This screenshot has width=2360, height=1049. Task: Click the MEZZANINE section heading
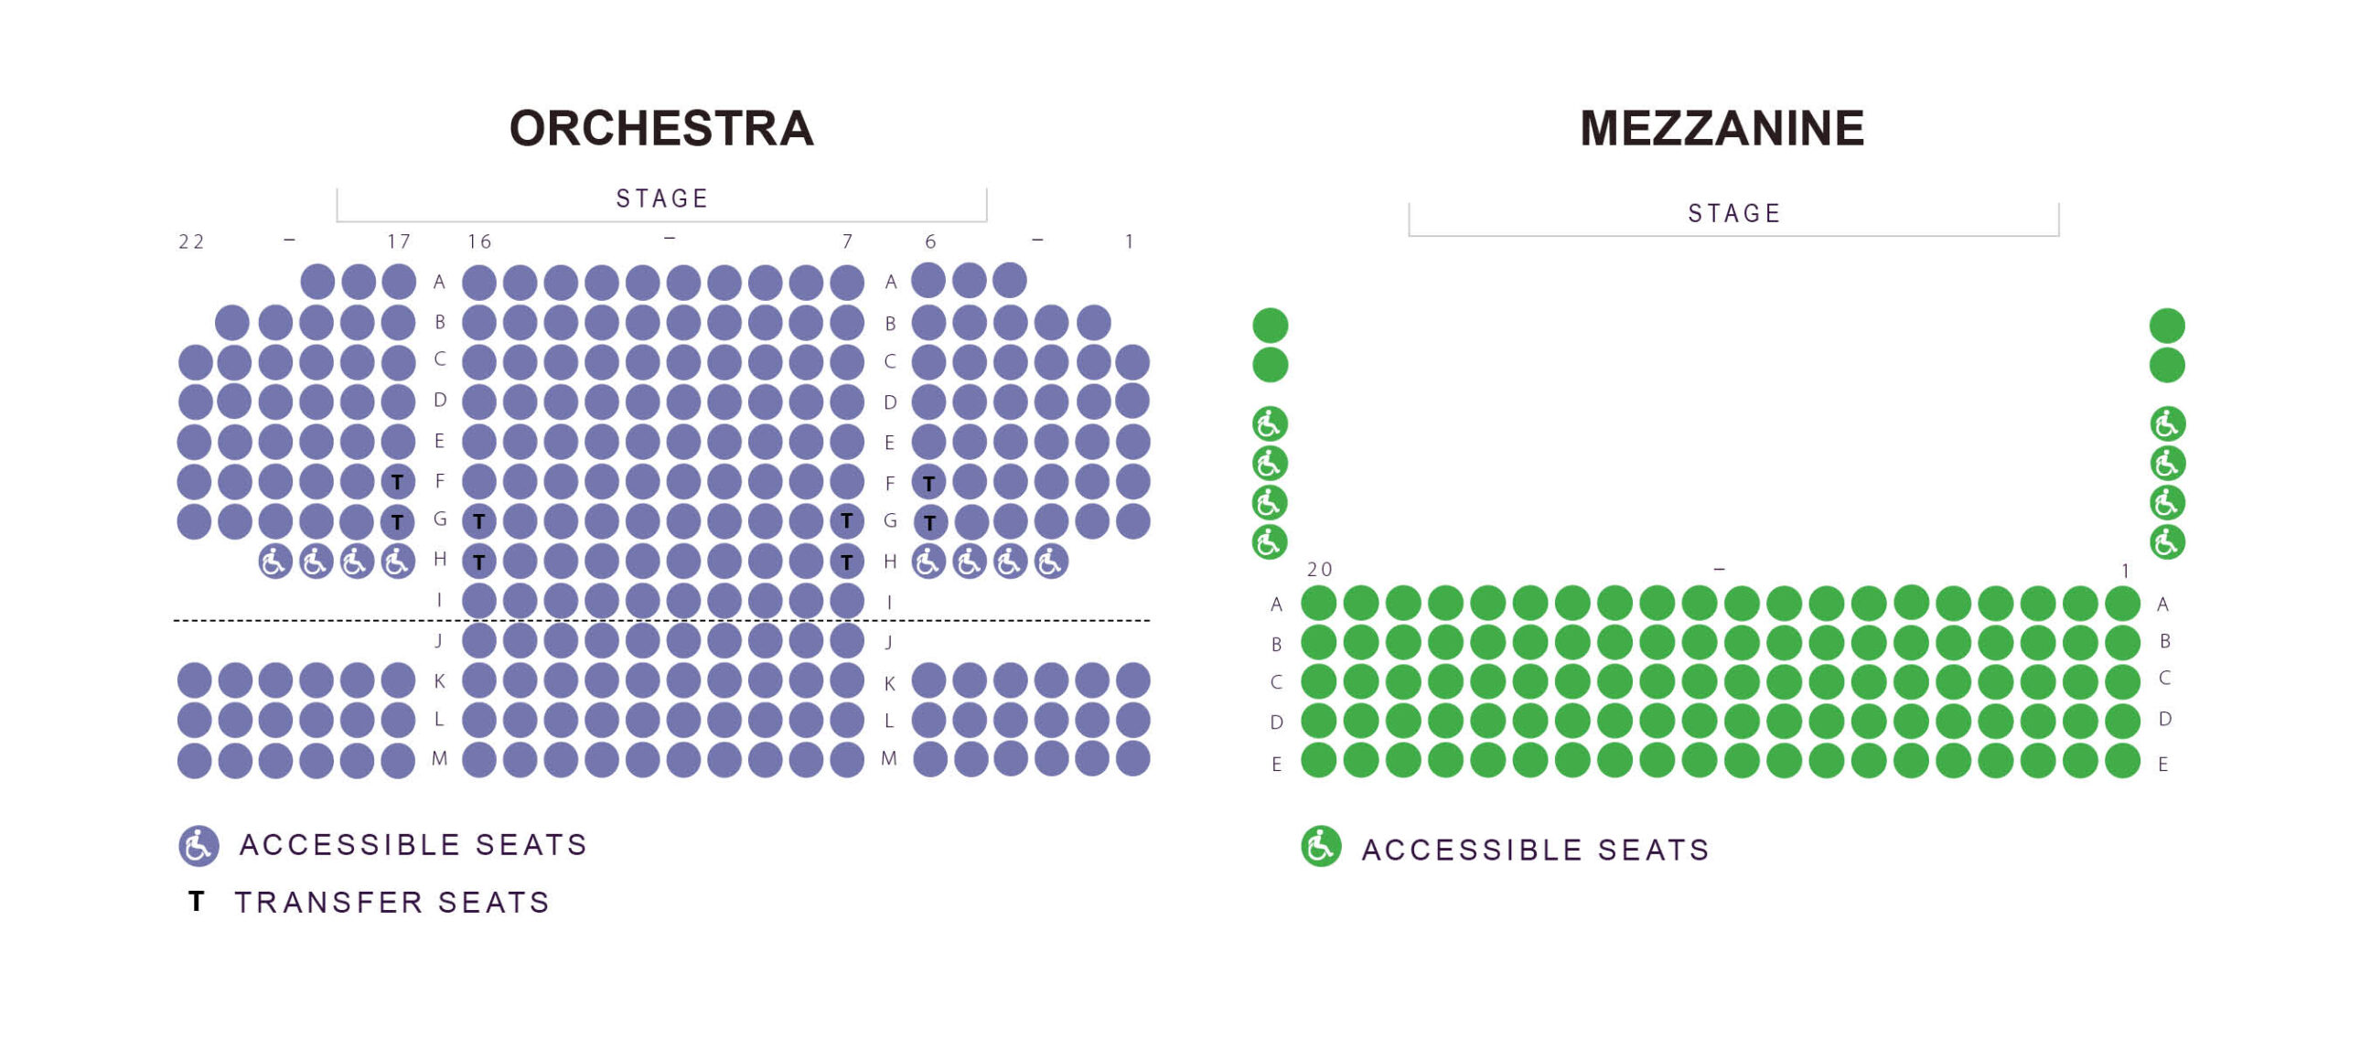1722,128
